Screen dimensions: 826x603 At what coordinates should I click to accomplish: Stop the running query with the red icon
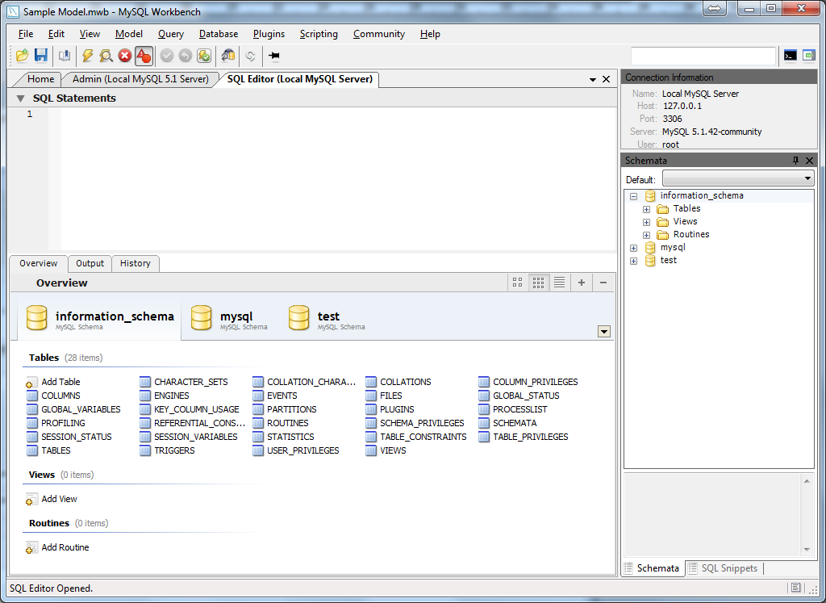tap(123, 56)
